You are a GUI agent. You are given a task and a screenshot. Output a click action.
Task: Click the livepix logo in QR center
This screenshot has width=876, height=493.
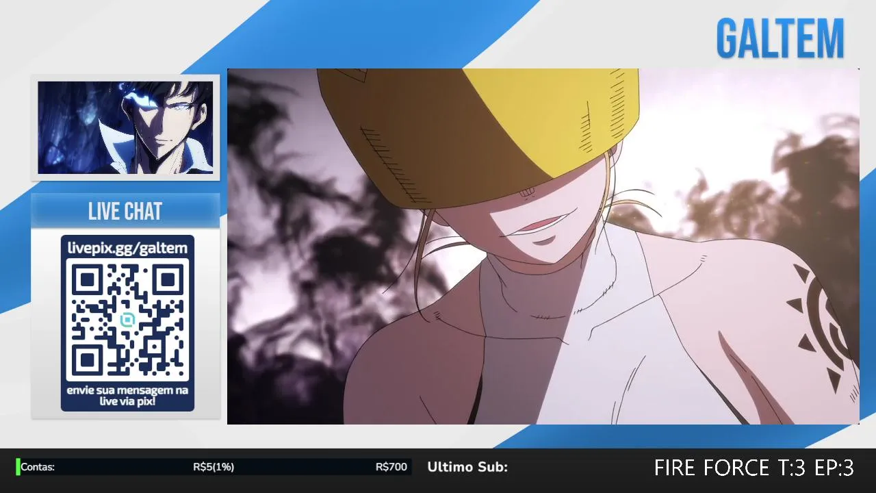127,320
